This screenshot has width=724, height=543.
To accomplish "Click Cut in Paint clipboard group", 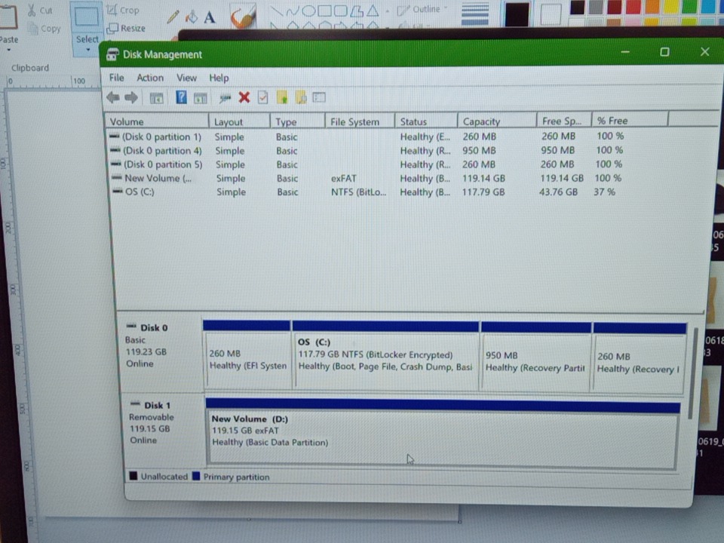I will pyautogui.click(x=40, y=10).
